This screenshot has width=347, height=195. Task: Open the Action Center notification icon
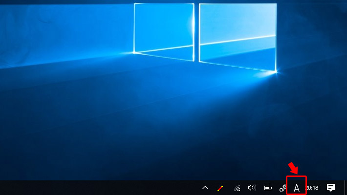point(331,188)
